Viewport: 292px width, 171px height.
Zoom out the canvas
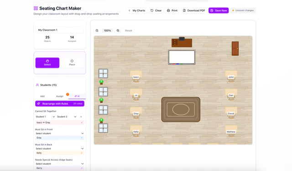point(97,30)
